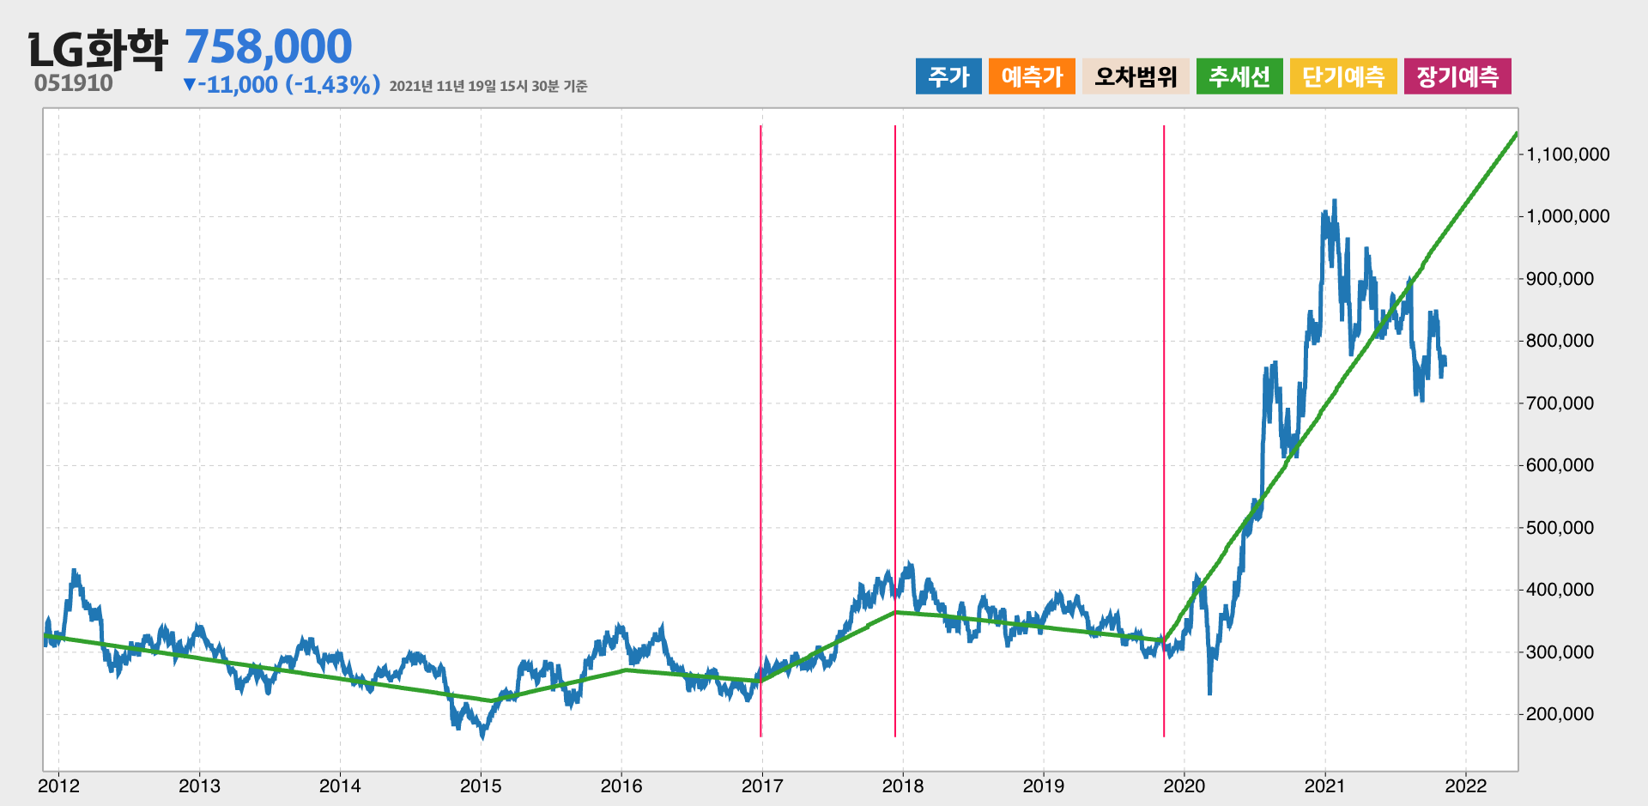The image size is (1648, 806).
Task: Click the 300,000 y-axis label
Action: pos(1560,652)
